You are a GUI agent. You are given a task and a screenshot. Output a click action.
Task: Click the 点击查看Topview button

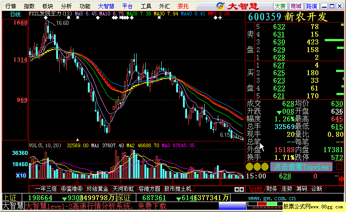point(301,167)
